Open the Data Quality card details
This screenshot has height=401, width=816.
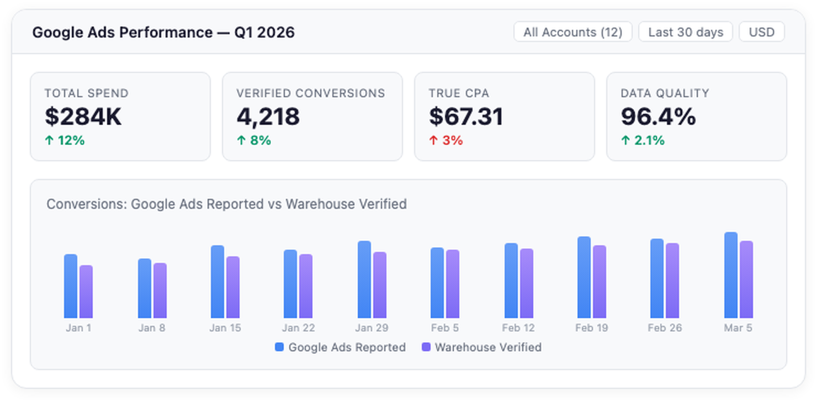tap(697, 116)
